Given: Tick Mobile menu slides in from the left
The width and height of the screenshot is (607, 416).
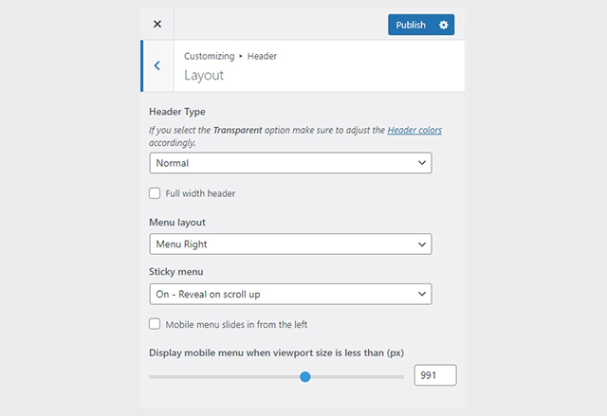Looking at the screenshot, I should [x=155, y=324].
